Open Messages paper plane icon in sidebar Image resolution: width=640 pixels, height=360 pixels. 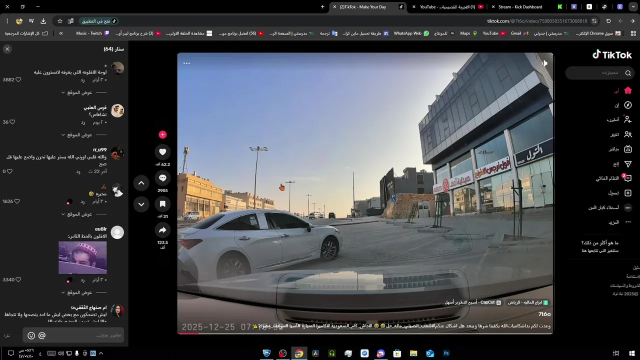[628, 164]
